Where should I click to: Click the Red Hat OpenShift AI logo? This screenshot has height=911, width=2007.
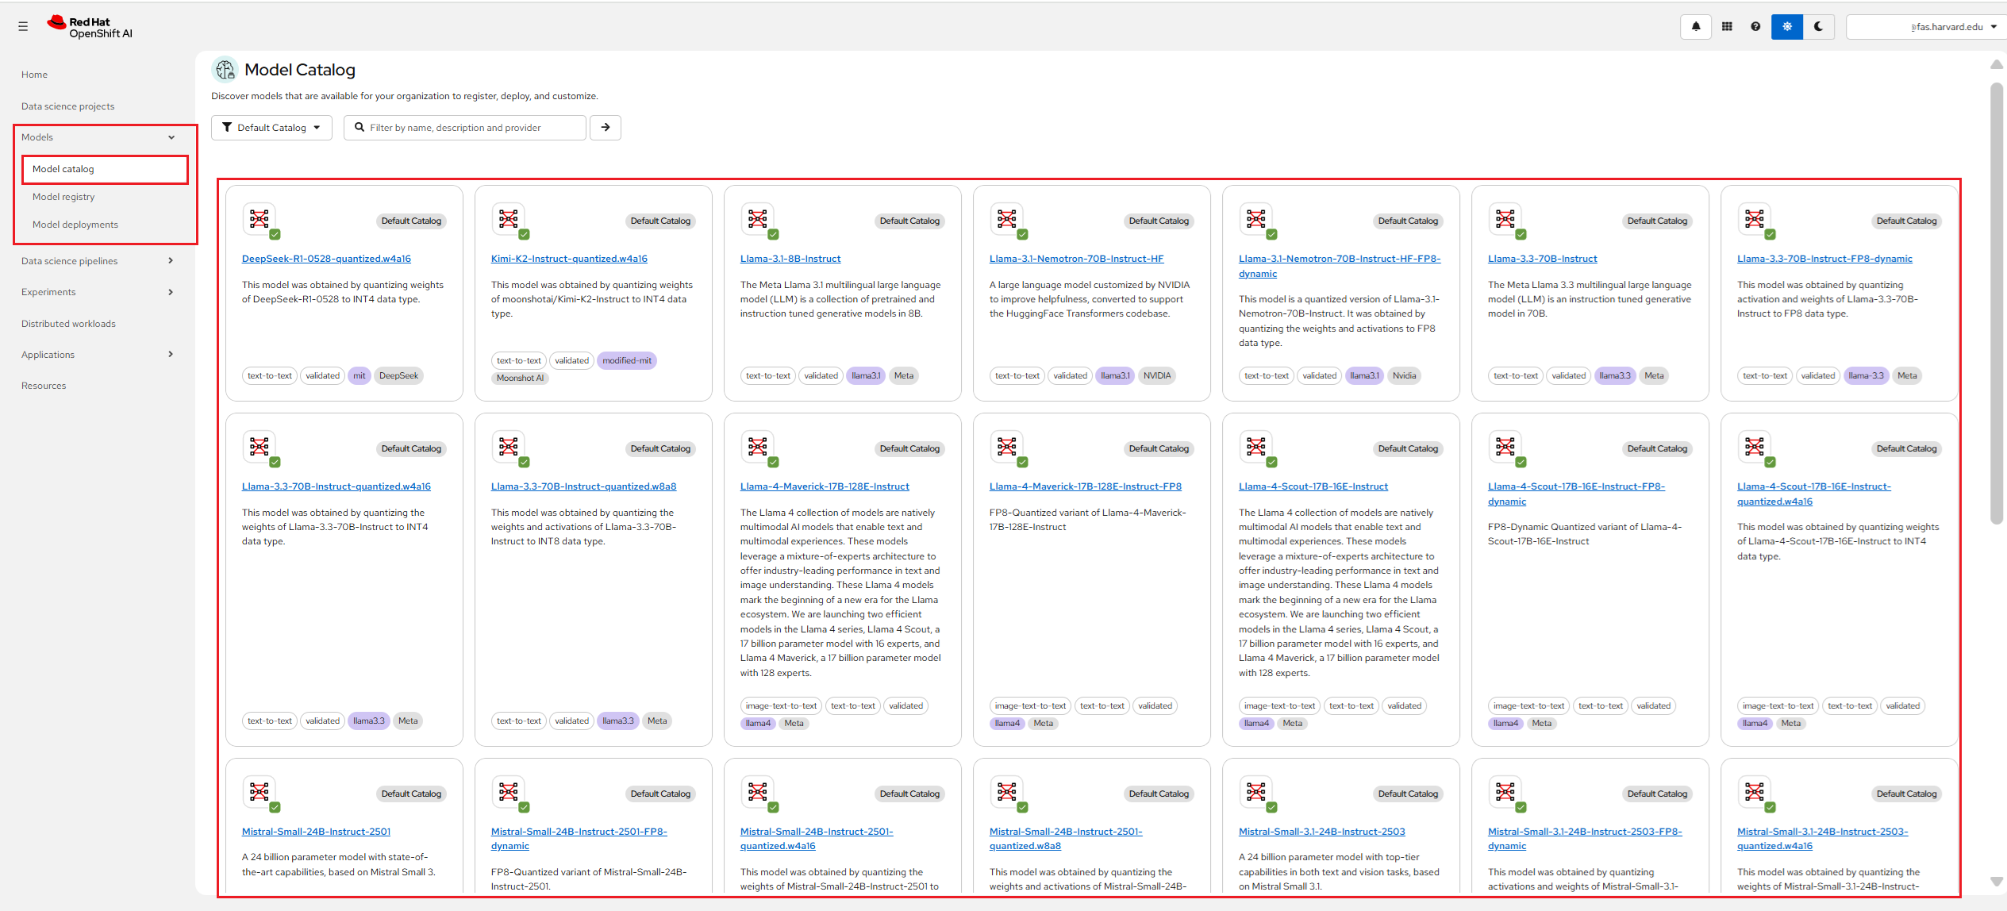90,28
